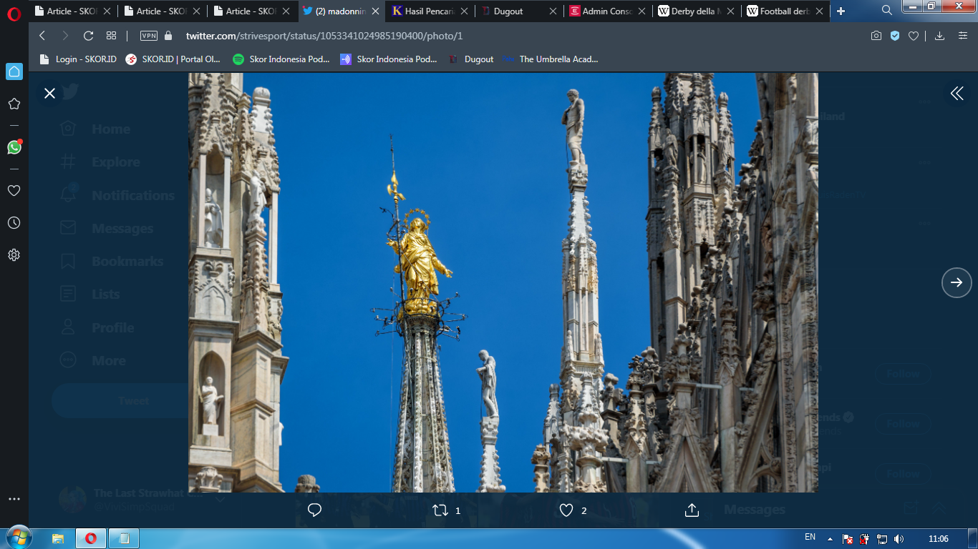Retweet the photo tweet

point(440,510)
